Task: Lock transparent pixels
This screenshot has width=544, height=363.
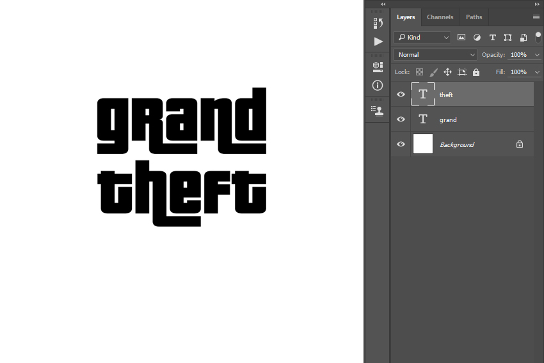Action: [x=419, y=72]
